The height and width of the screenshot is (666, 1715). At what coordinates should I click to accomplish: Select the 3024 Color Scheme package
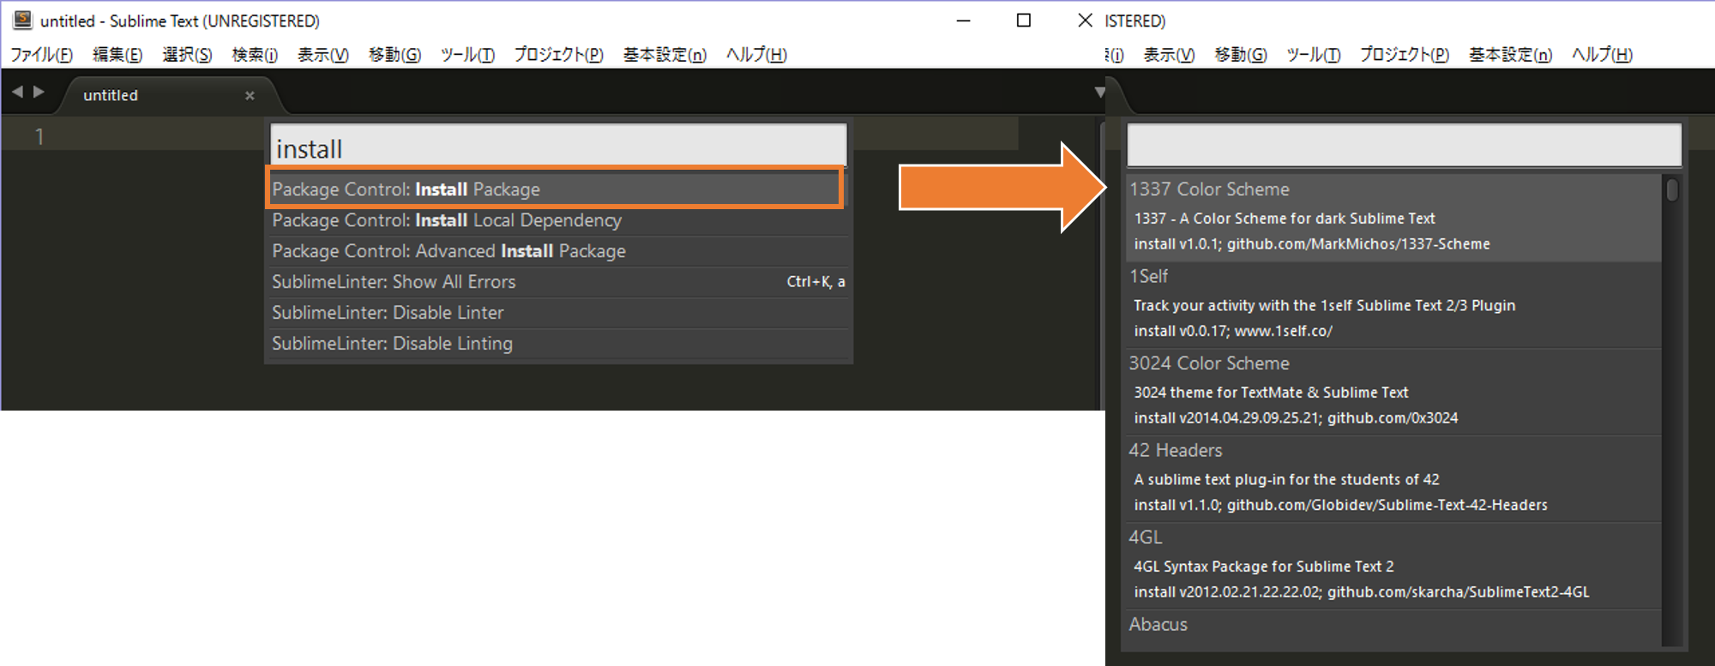click(x=1393, y=392)
